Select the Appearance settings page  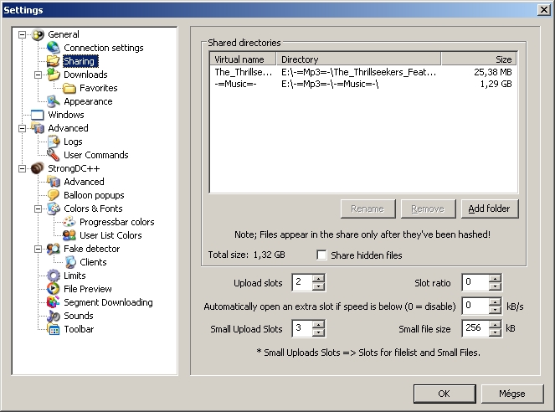(88, 101)
